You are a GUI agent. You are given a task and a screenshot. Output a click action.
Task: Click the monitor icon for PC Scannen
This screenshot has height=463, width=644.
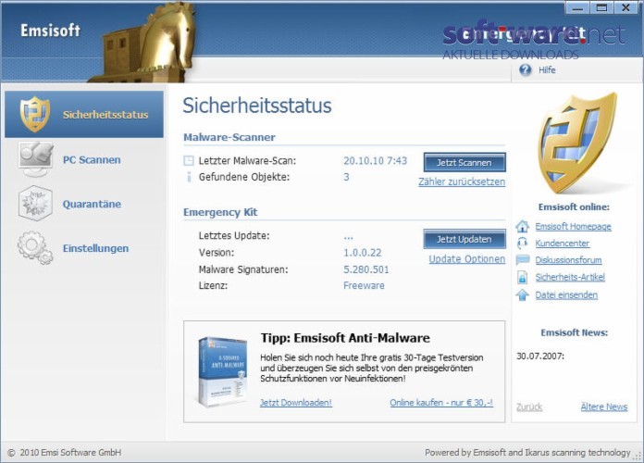pos(36,159)
